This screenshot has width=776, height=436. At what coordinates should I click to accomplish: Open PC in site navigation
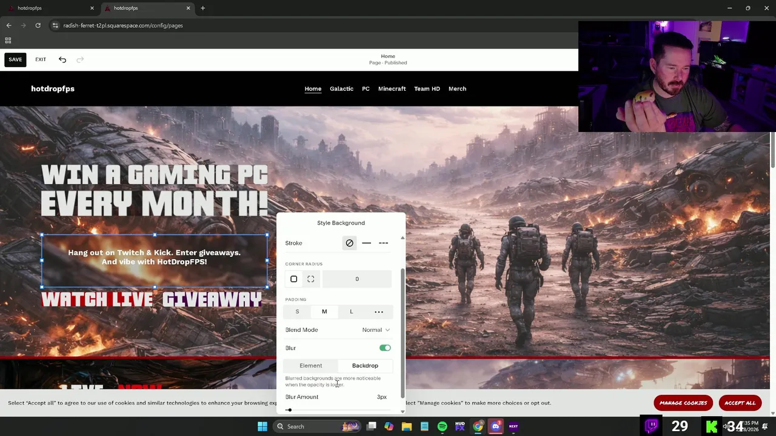point(366,89)
